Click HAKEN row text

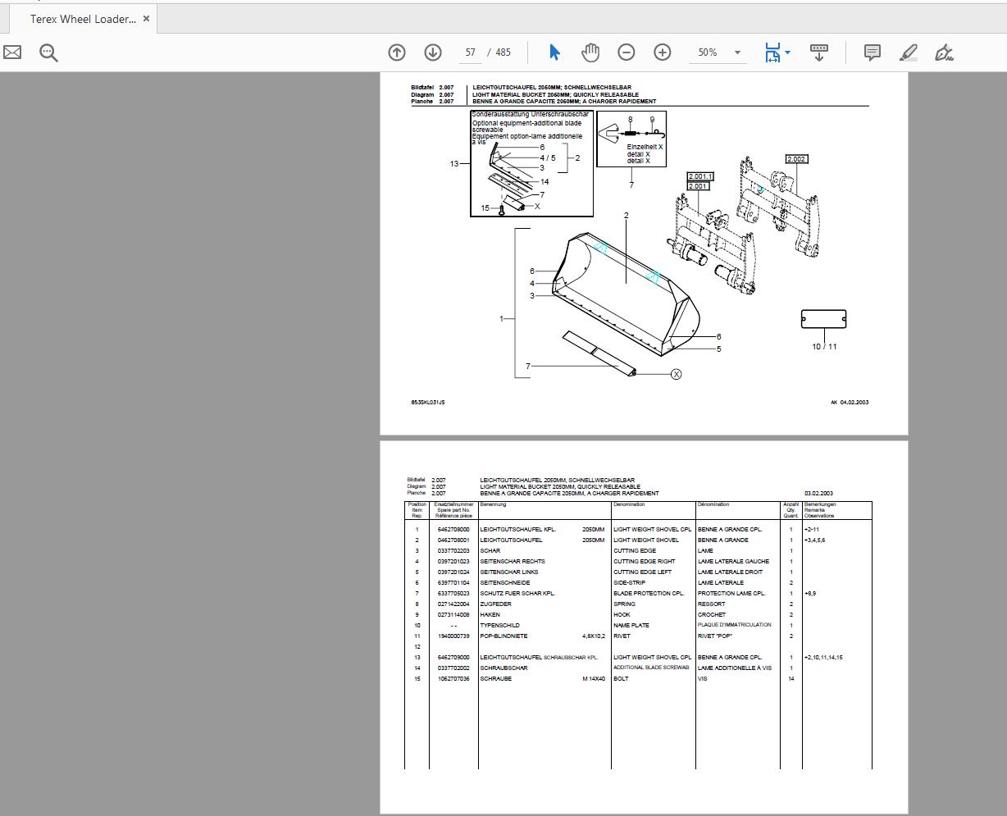(490, 615)
